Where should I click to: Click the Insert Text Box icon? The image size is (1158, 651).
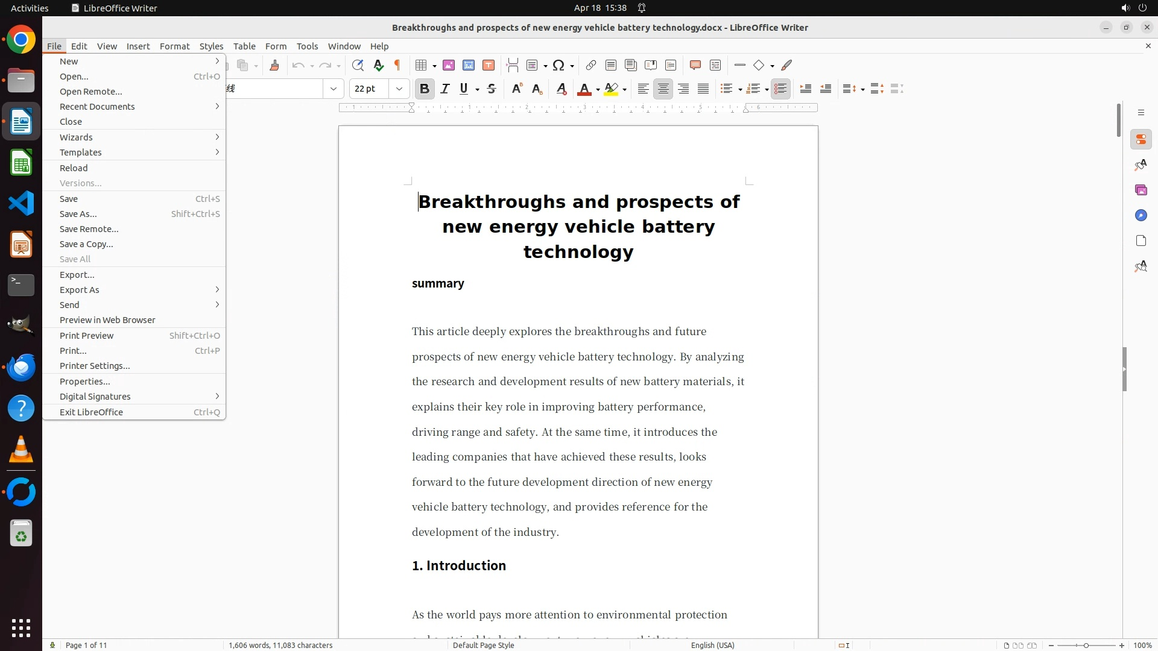[x=489, y=65]
